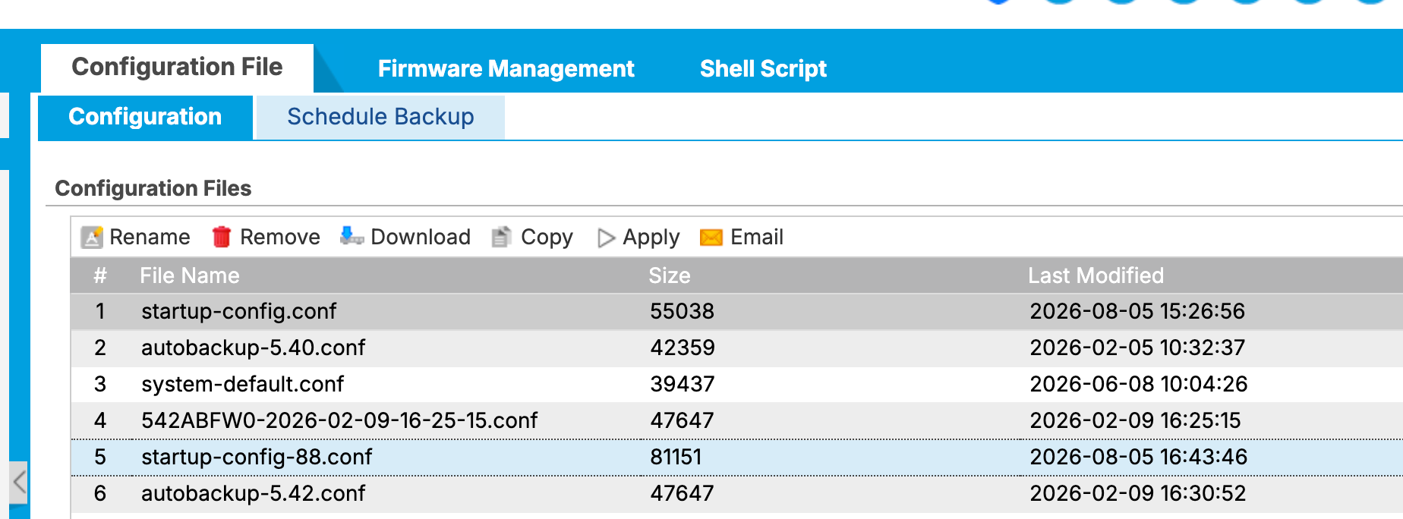Click the red Remove trash icon

pyautogui.click(x=221, y=237)
